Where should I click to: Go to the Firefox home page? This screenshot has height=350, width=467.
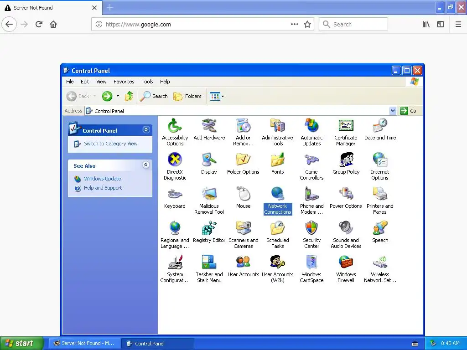pyautogui.click(x=53, y=24)
